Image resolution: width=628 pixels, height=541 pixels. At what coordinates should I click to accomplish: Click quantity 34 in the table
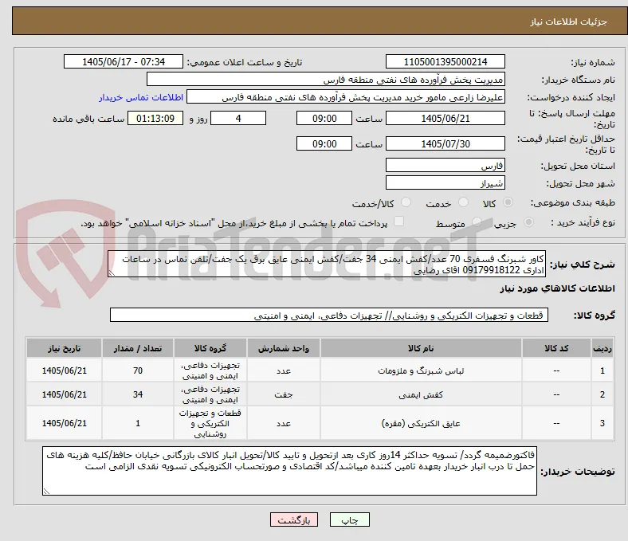click(x=137, y=395)
